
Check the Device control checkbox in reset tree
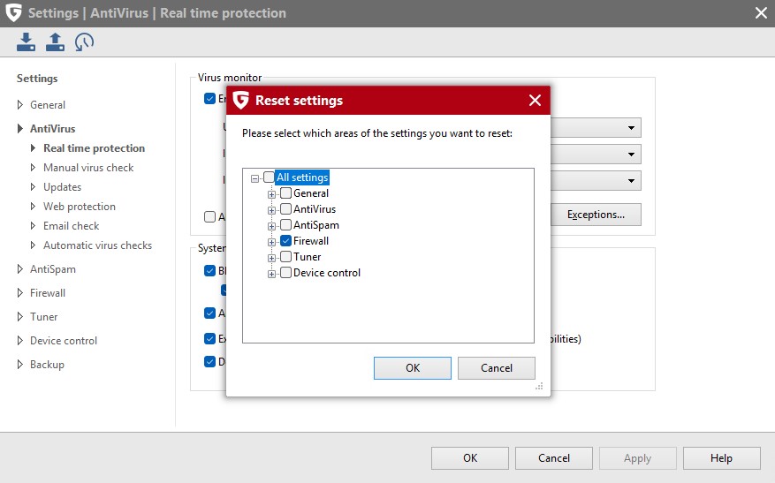(x=285, y=272)
